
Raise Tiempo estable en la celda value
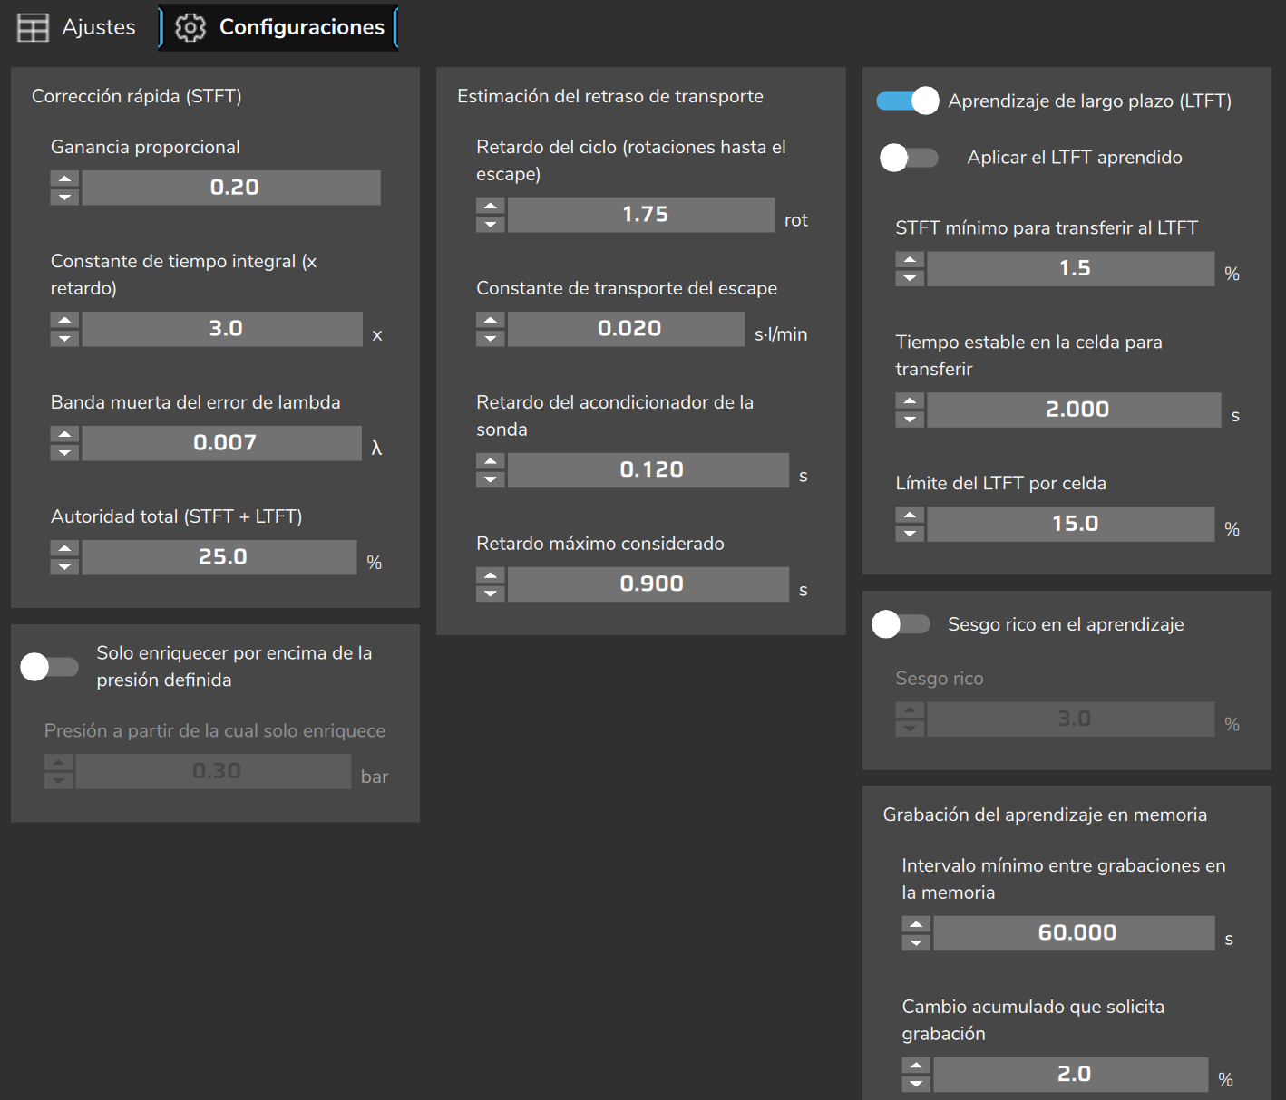[910, 401]
